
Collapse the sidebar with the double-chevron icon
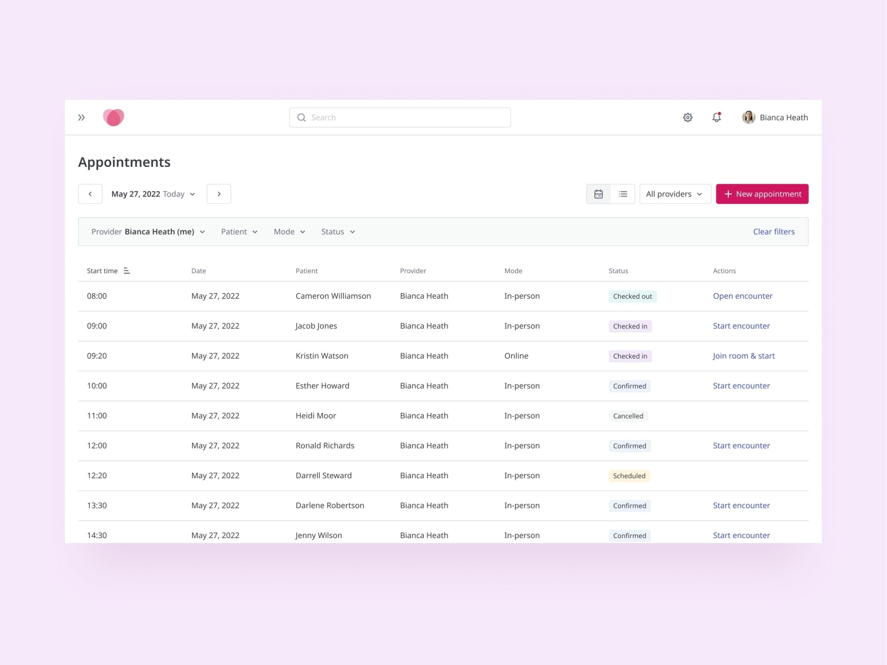(81, 117)
